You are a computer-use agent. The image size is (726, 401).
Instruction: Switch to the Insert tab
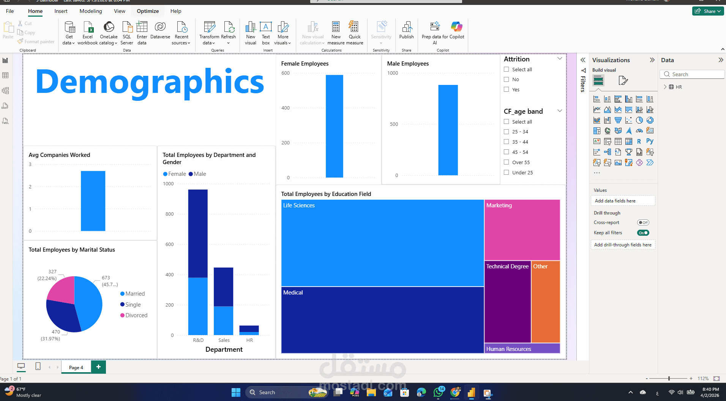pyautogui.click(x=61, y=11)
